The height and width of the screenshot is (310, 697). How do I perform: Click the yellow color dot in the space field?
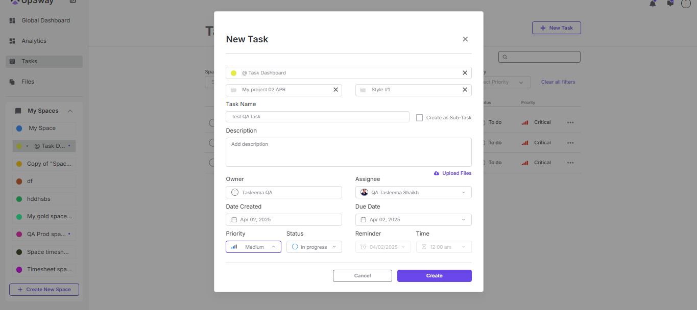233,73
